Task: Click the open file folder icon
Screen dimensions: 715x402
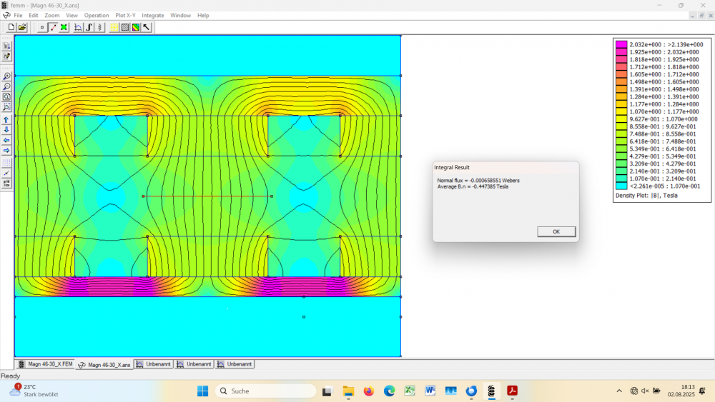Action: pos(22,27)
